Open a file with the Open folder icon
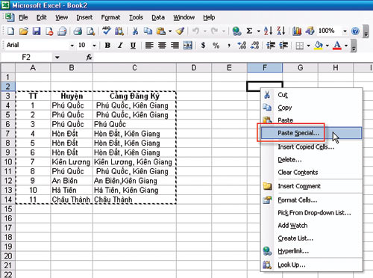The image size is (373, 278). pos(24,31)
